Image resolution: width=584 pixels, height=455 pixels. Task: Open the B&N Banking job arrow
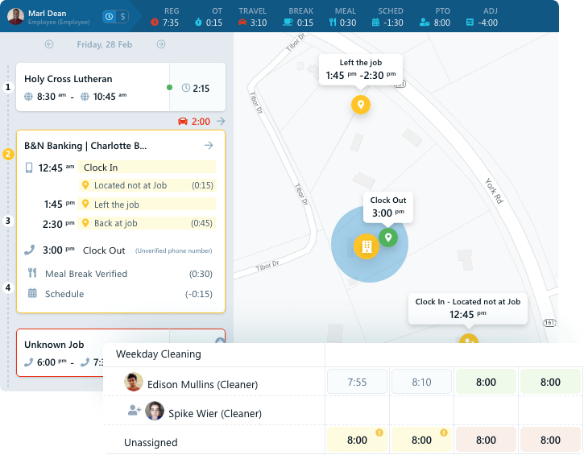click(x=209, y=146)
